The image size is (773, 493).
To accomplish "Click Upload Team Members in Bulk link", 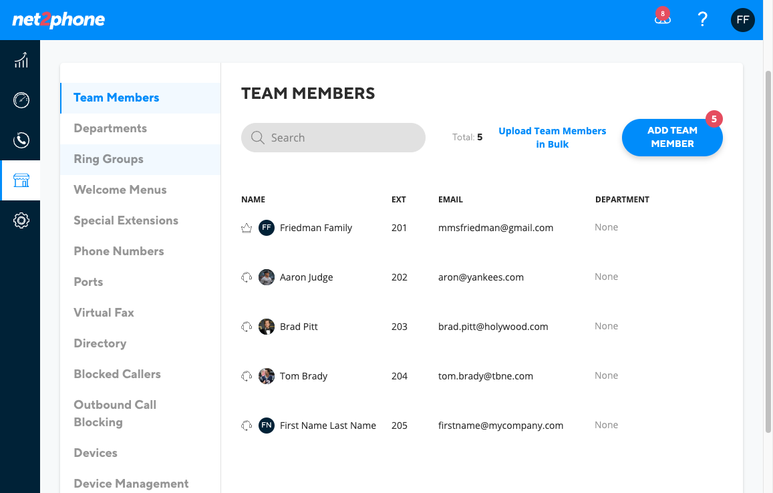I will 552,138.
